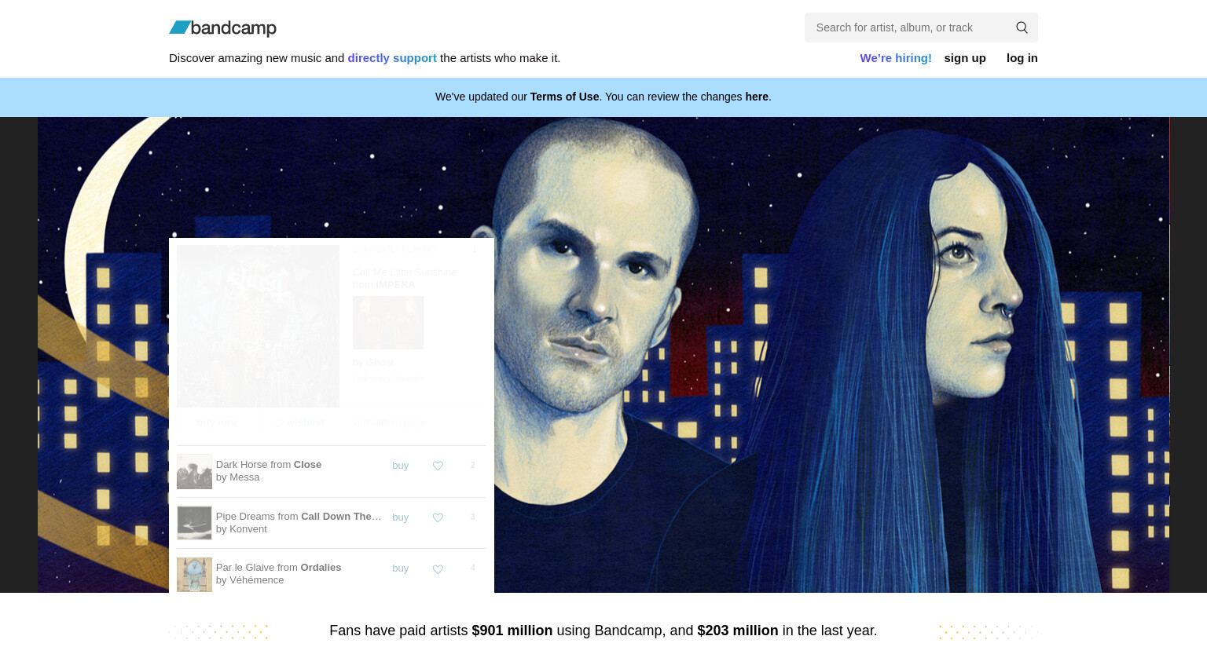Viewport: 1207px width, 647px height.
Task: Review changes via the here link
Action: click(757, 97)
